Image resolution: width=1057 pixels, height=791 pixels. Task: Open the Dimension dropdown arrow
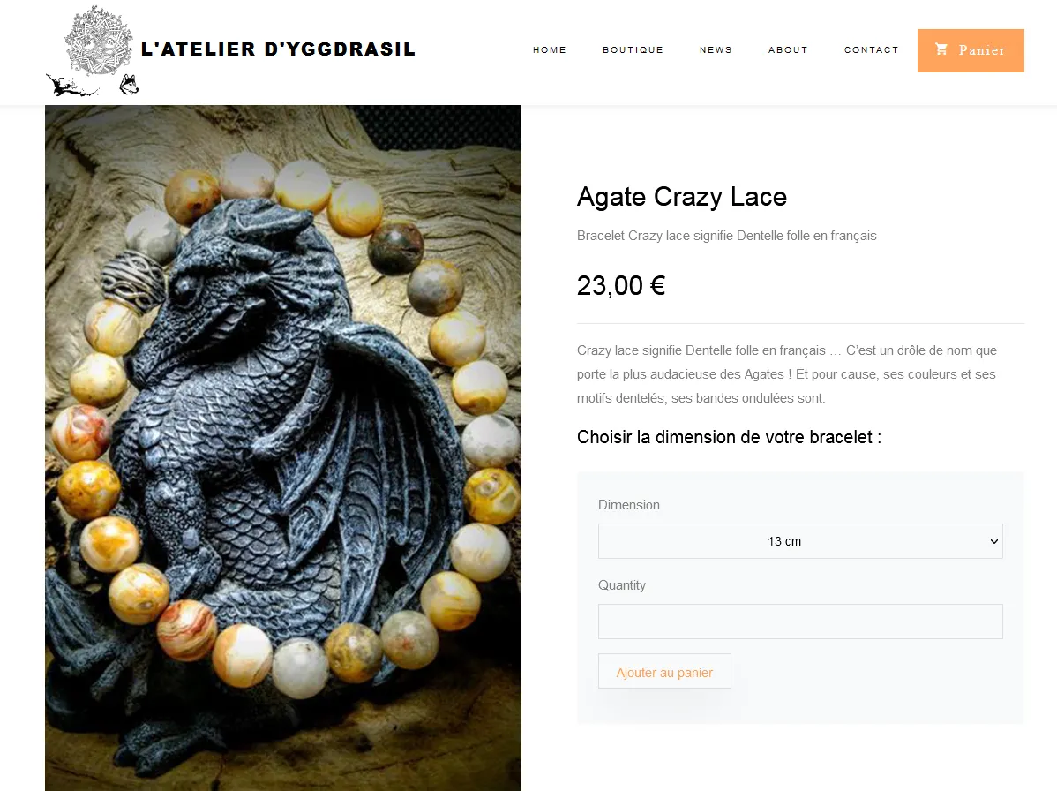993,541
